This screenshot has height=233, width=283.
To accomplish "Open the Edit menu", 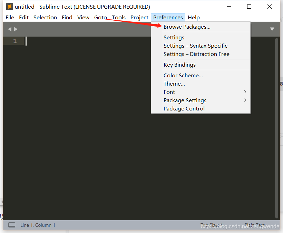I will 24,18.
